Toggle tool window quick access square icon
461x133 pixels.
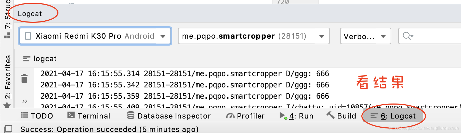coord(8,129)
